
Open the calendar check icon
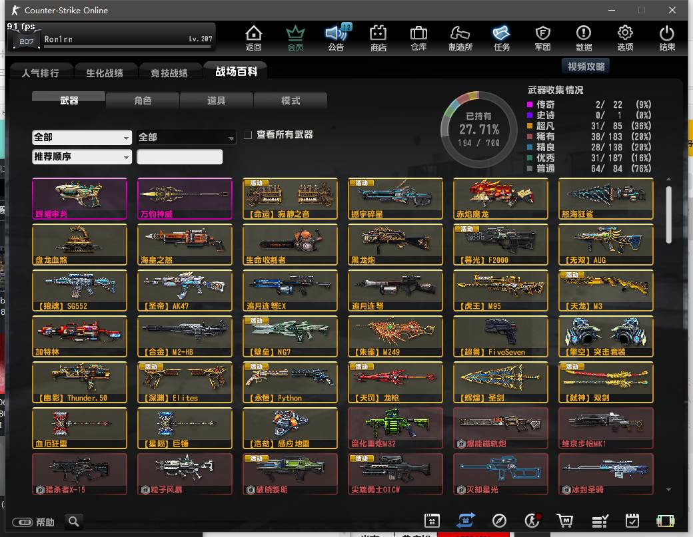coord(632,520)
